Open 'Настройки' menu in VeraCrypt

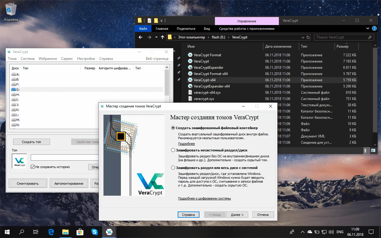pyautogui.click(x=86, y=59)
